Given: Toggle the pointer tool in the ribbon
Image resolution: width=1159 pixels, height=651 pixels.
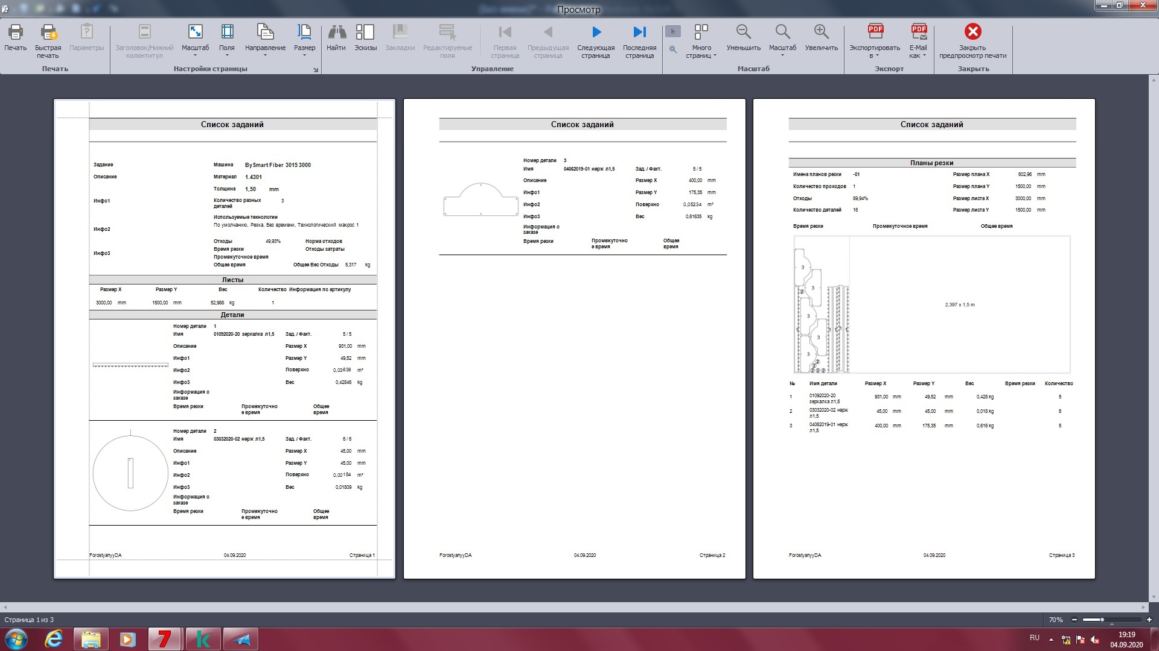Looking at the screenshot, I should [672, 31].
